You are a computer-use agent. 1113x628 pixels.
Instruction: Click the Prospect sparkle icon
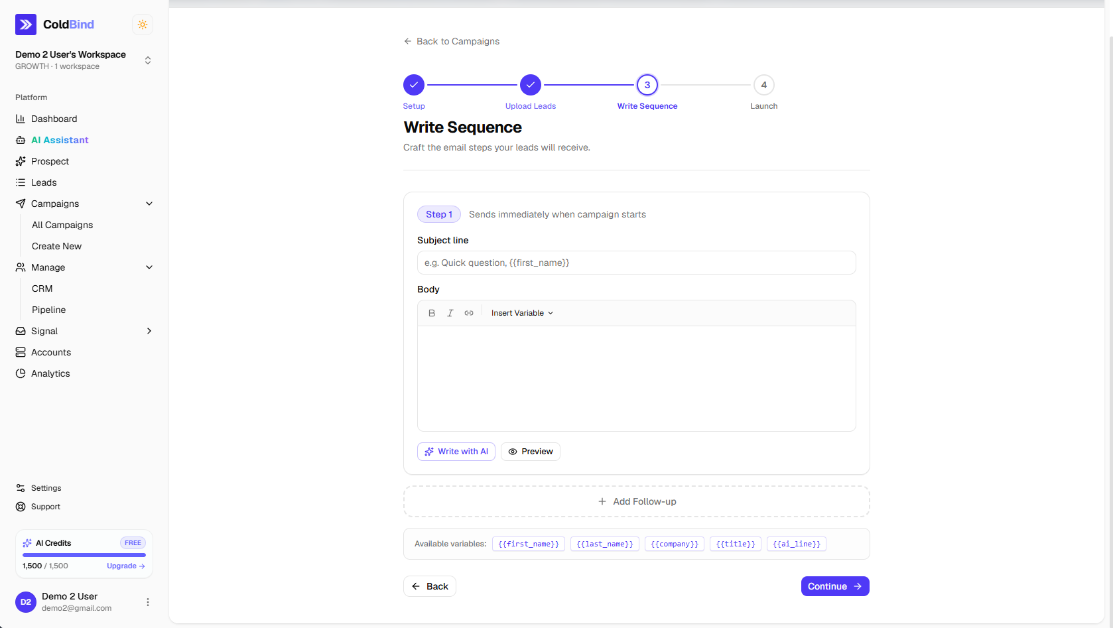21,161
